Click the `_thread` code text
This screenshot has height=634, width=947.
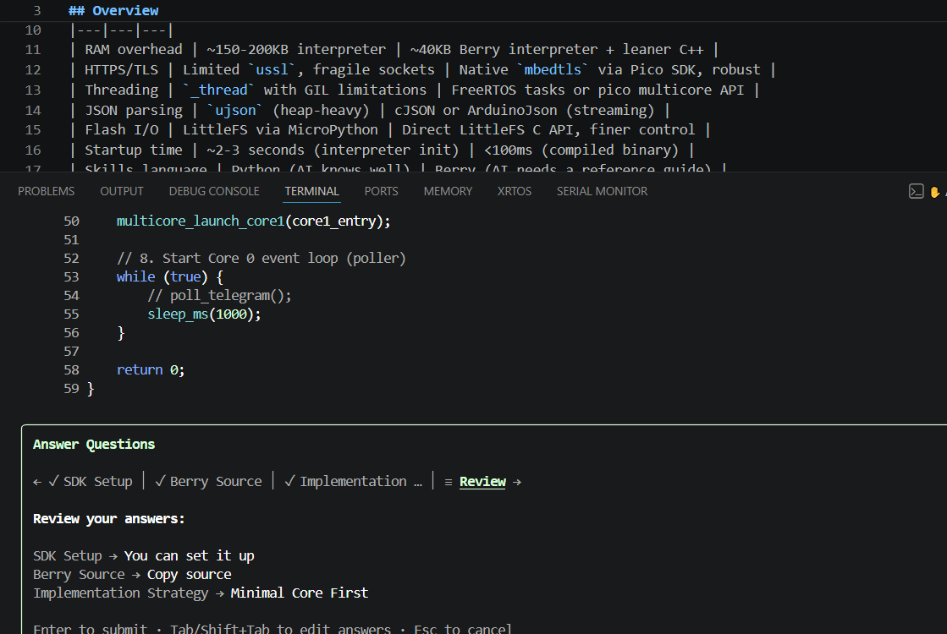218,90
